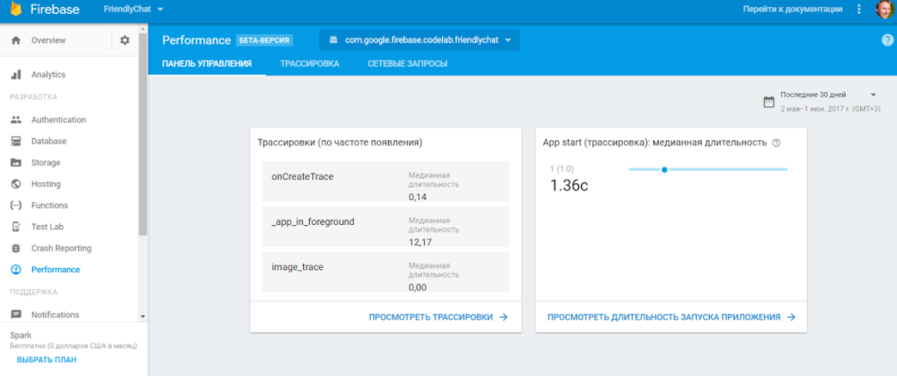The width and height of the screenshot is (897, 376).
Task: Click the Test Lab clipboard icon
Action: pyautogui.click(x=16, y=227)
